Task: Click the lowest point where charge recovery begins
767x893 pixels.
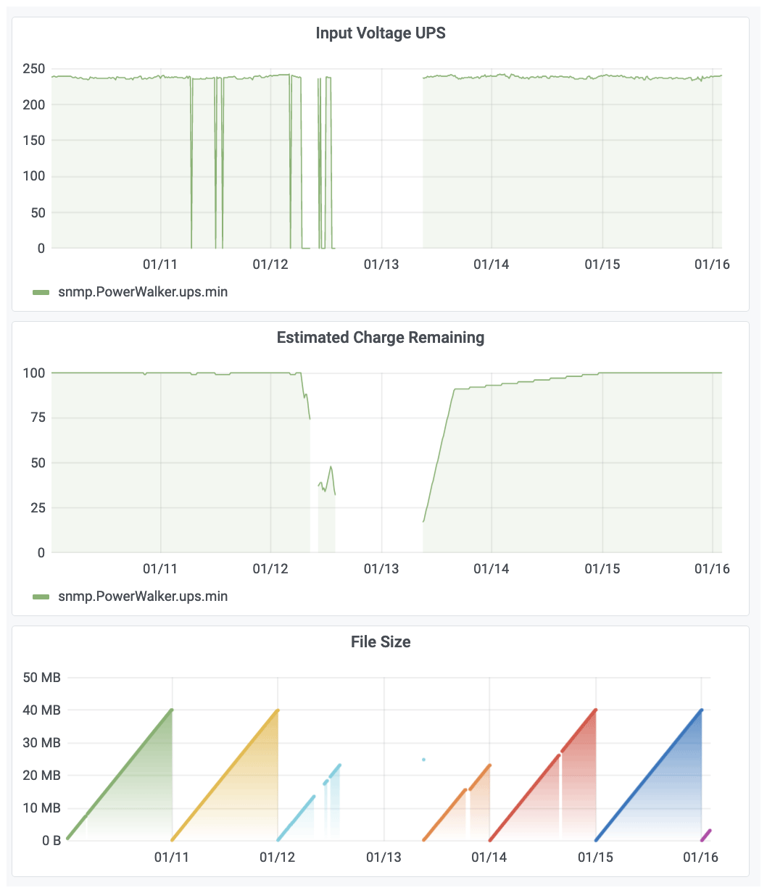Action: point(423,521)
